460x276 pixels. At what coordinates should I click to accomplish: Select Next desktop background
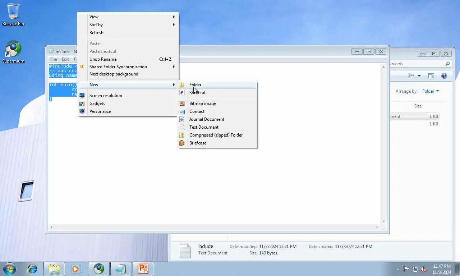click(x=128, y=74)
